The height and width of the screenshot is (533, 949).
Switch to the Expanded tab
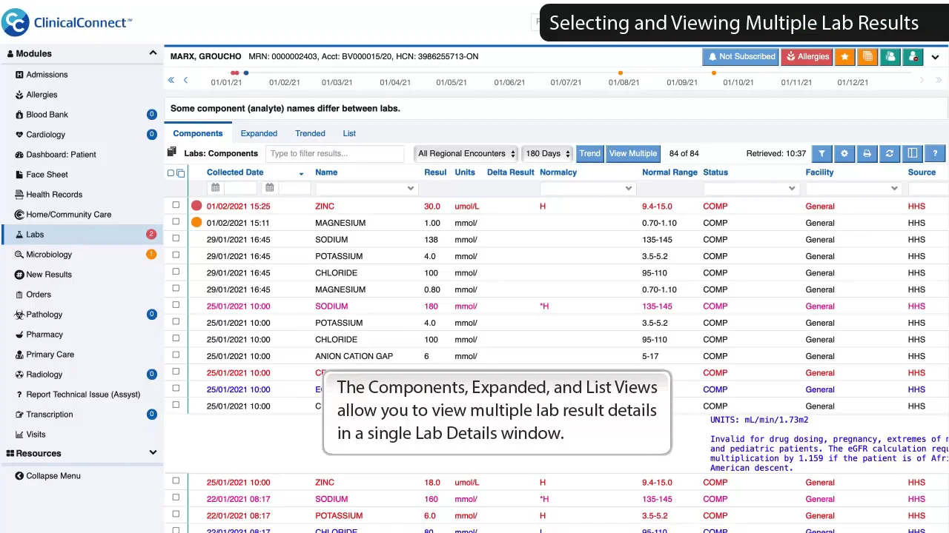click(x=259, y=133)
